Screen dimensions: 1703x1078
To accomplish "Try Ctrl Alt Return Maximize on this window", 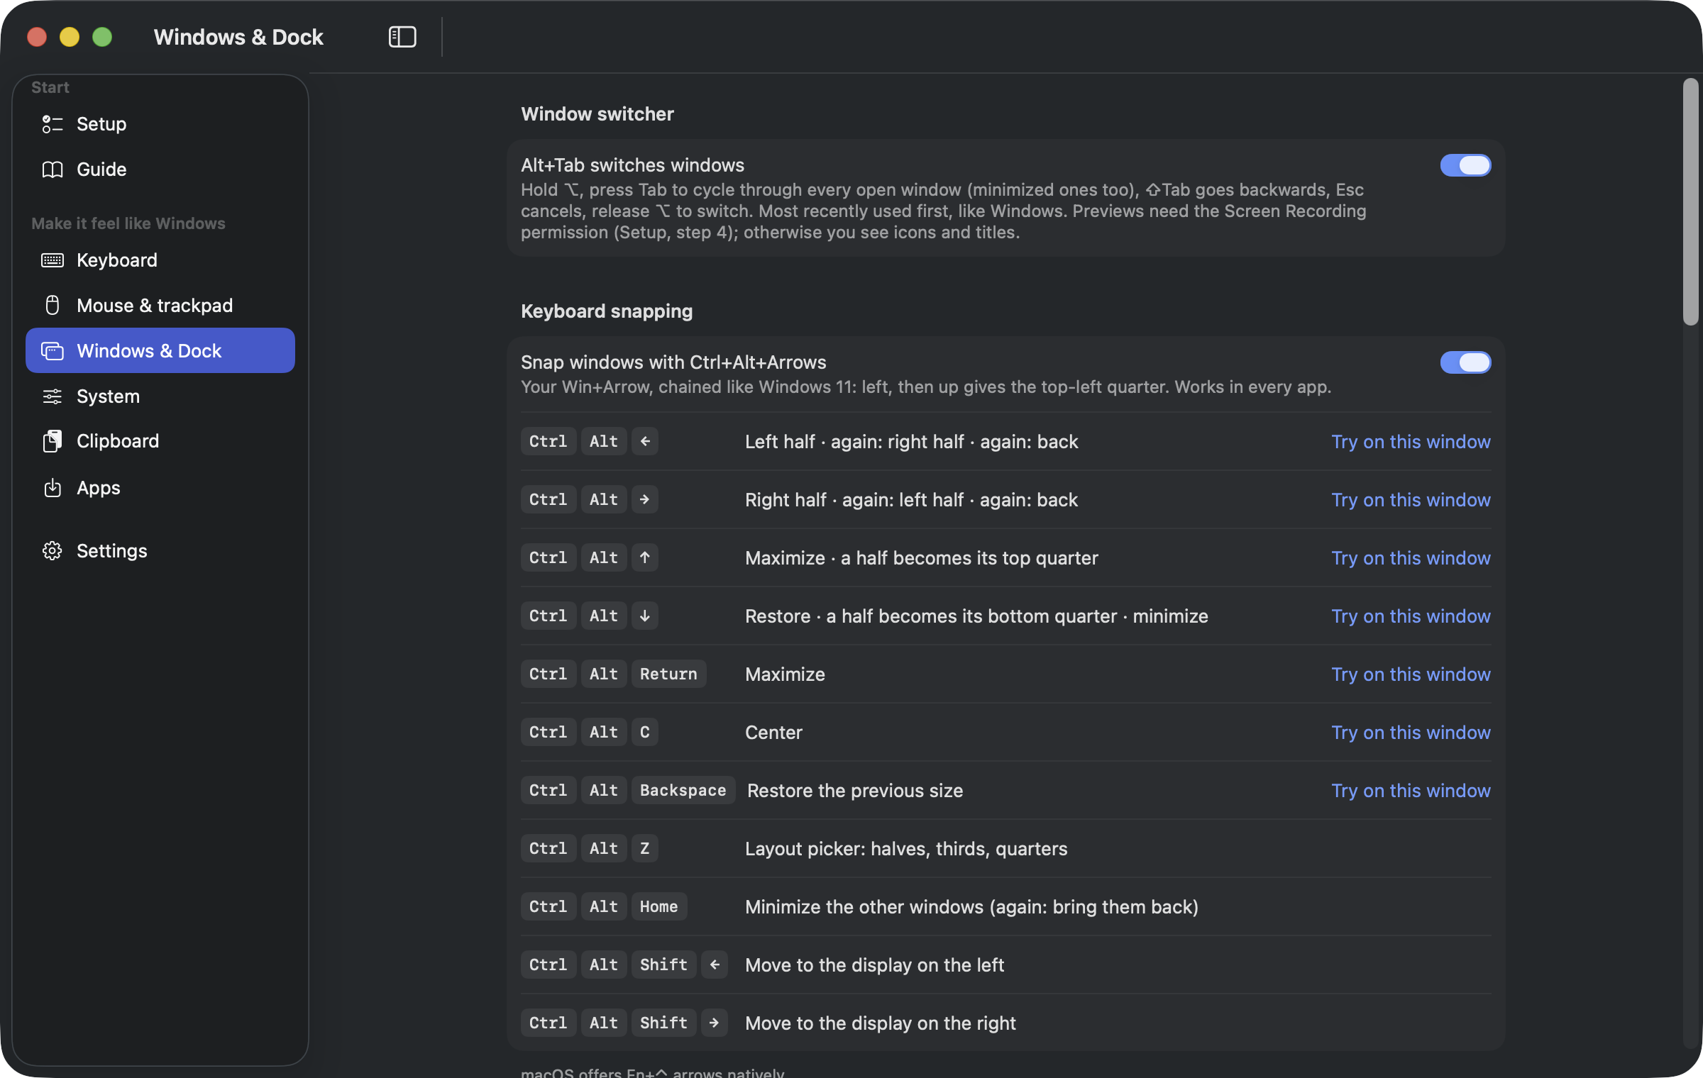I will 1411,674.
